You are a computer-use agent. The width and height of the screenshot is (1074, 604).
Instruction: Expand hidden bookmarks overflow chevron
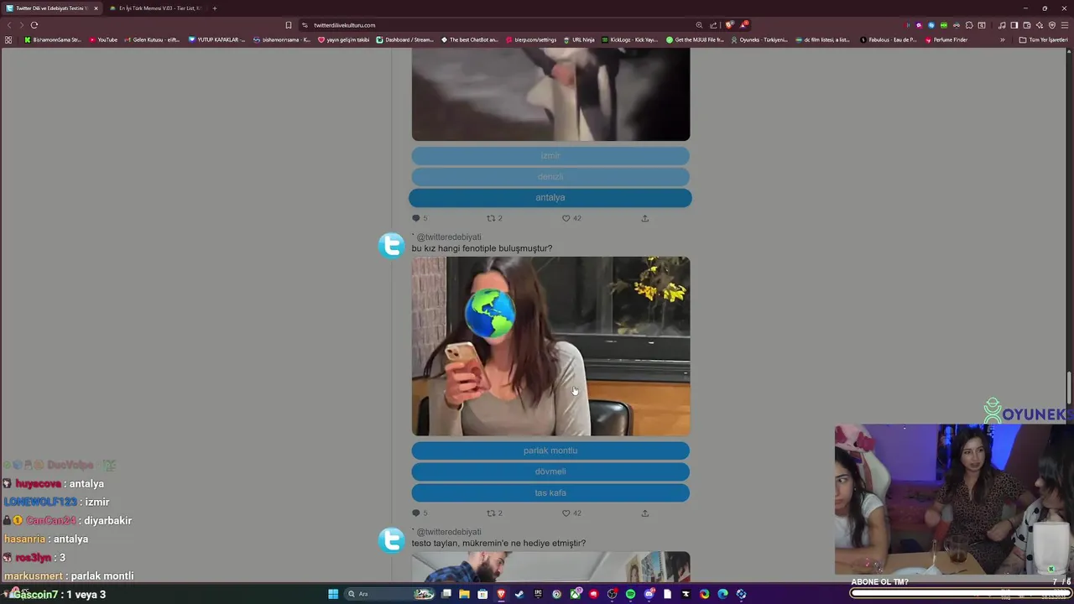pos(1002,39)
